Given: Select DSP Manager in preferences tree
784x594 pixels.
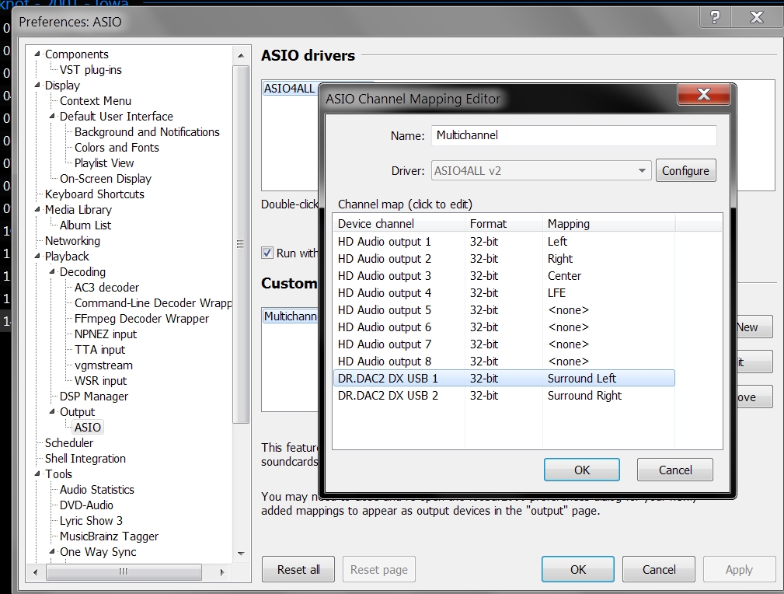Looking at the screenshot, I should coord(93,397).
